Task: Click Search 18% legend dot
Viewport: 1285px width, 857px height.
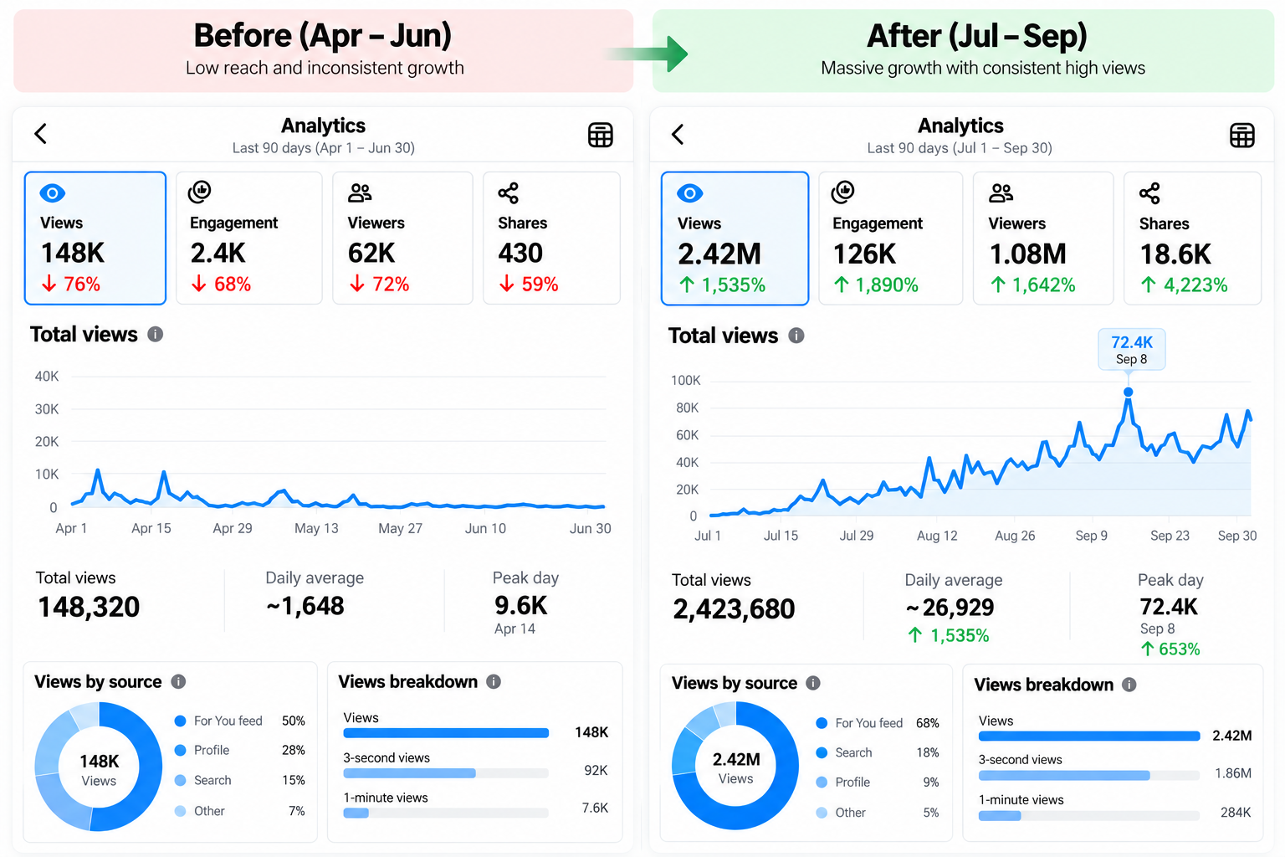Action: pos(822,752)
